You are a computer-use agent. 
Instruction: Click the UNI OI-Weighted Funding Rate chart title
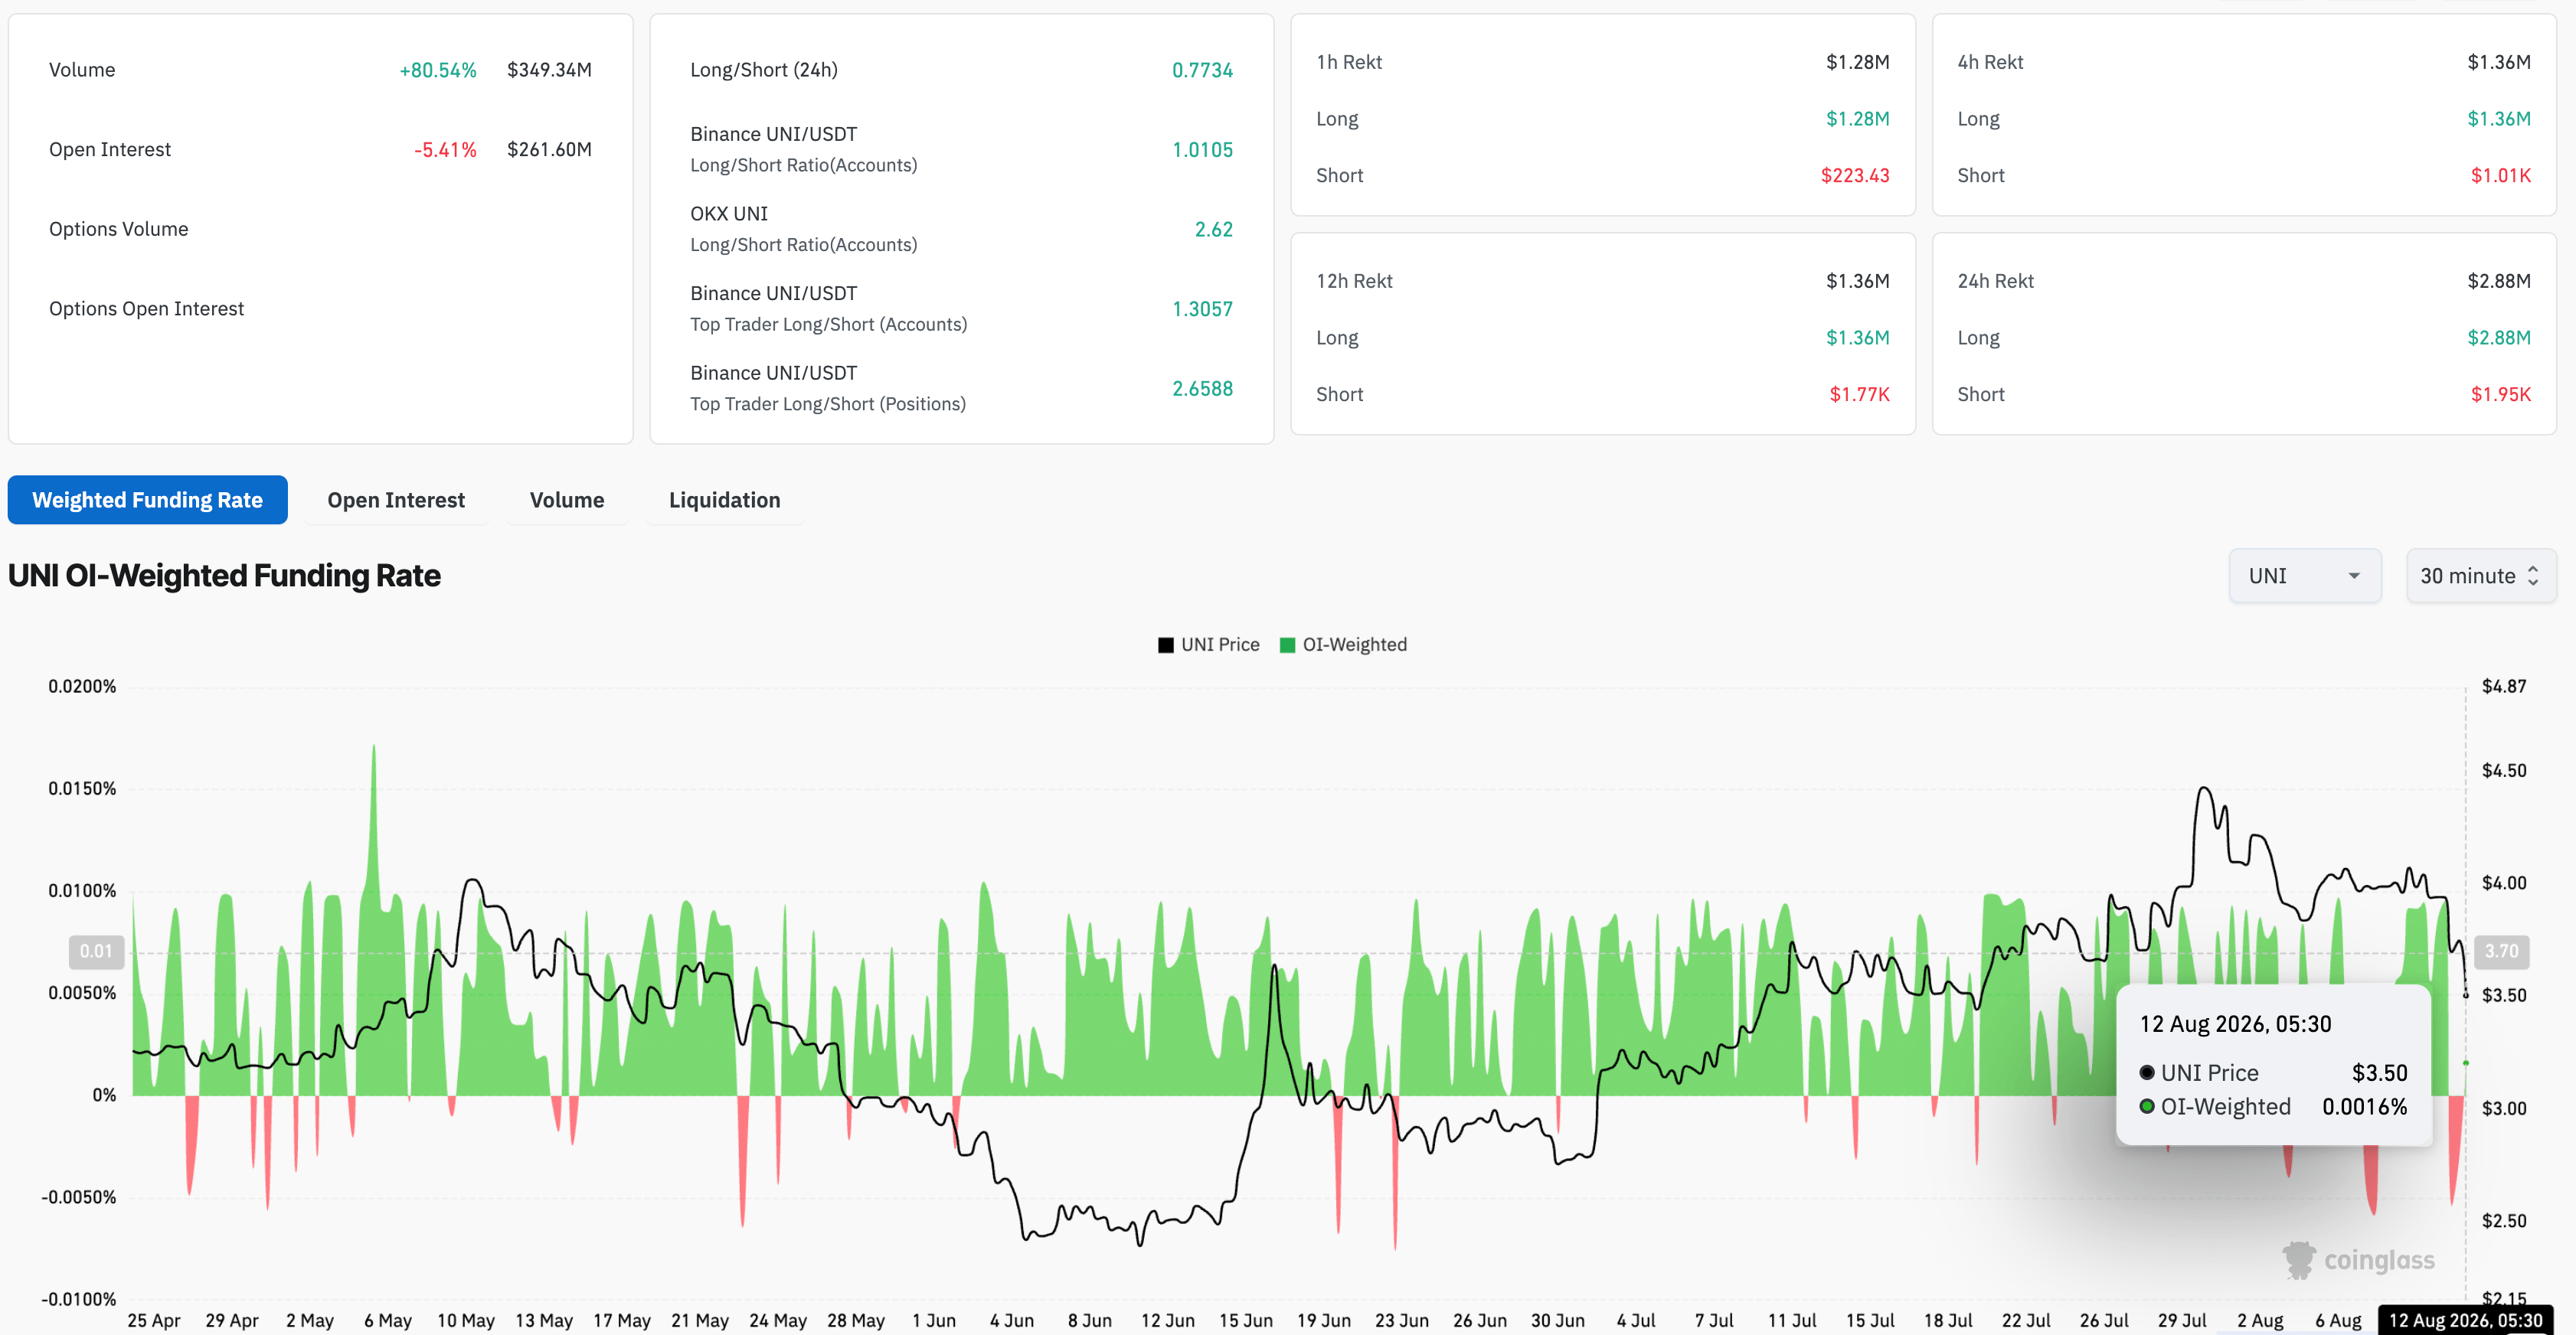pyautogui.click(x=224, y=576)
